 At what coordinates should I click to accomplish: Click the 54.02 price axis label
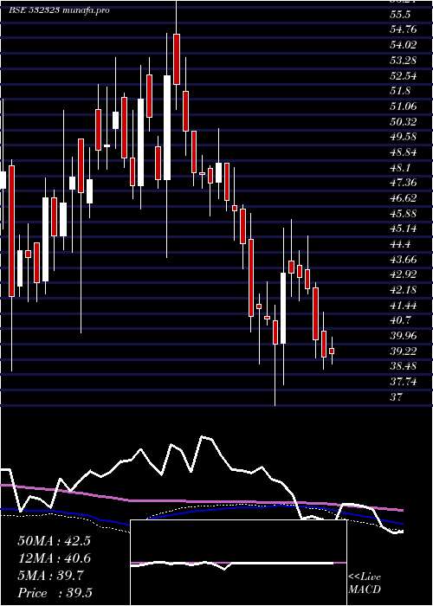tap(404, 45)
